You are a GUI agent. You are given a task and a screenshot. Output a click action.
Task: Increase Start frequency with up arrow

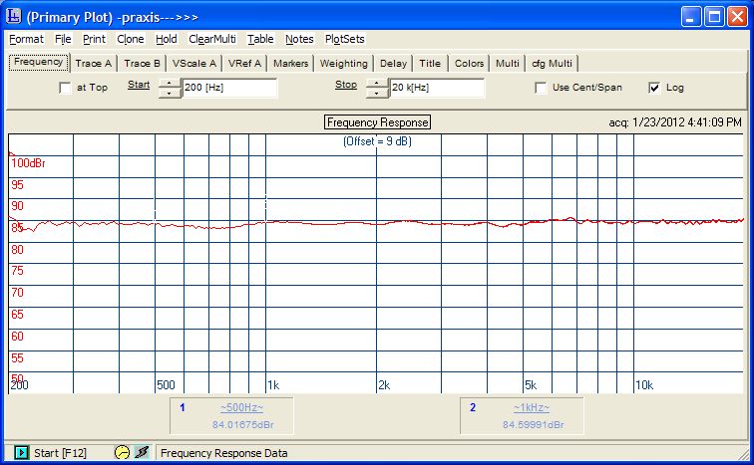coord(170,83)
